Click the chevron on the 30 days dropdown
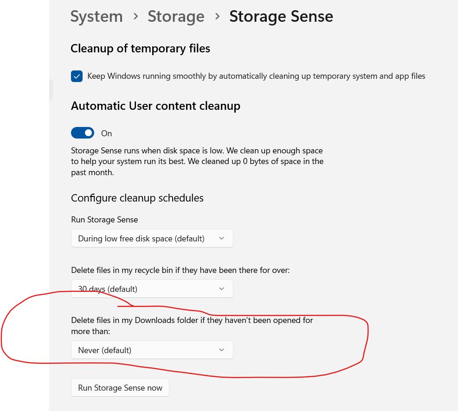458x411 pixels. point(221,289)
